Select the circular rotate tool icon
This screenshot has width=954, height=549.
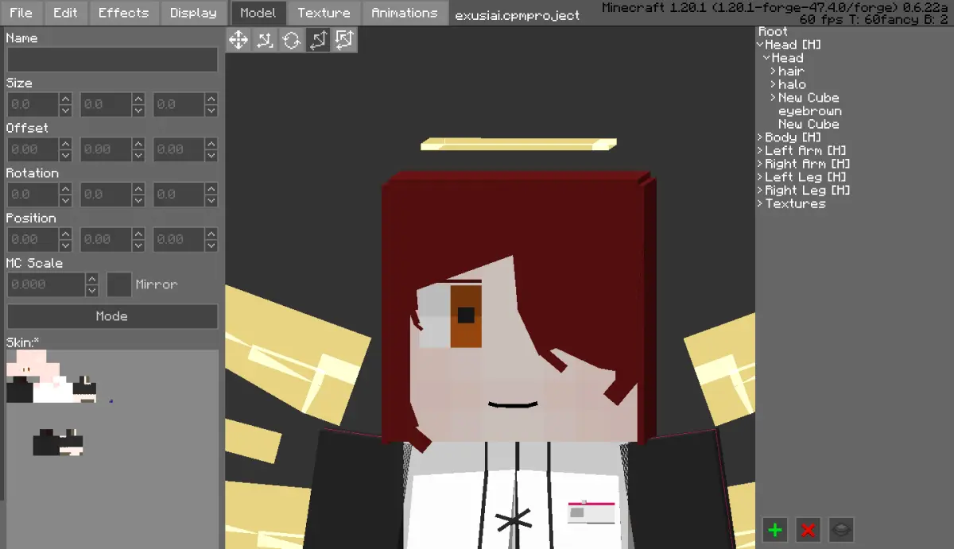291,40
